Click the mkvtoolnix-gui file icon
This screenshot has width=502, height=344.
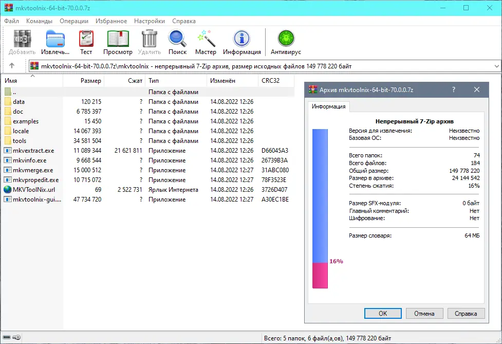(8, 200)
